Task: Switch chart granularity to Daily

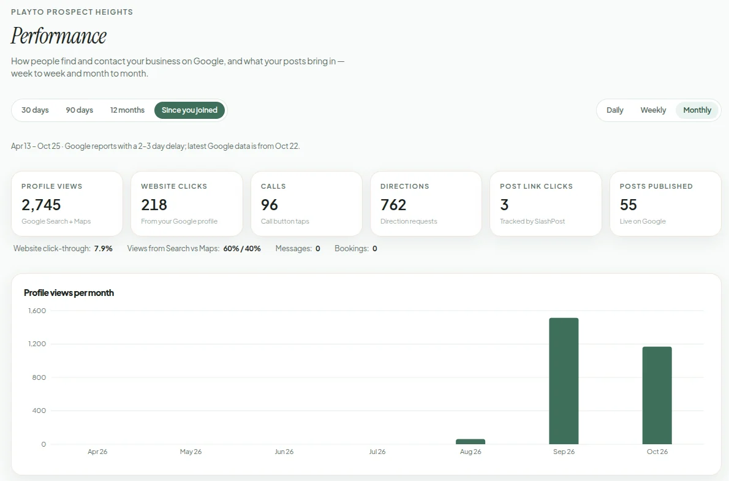Action: [614, 110]
